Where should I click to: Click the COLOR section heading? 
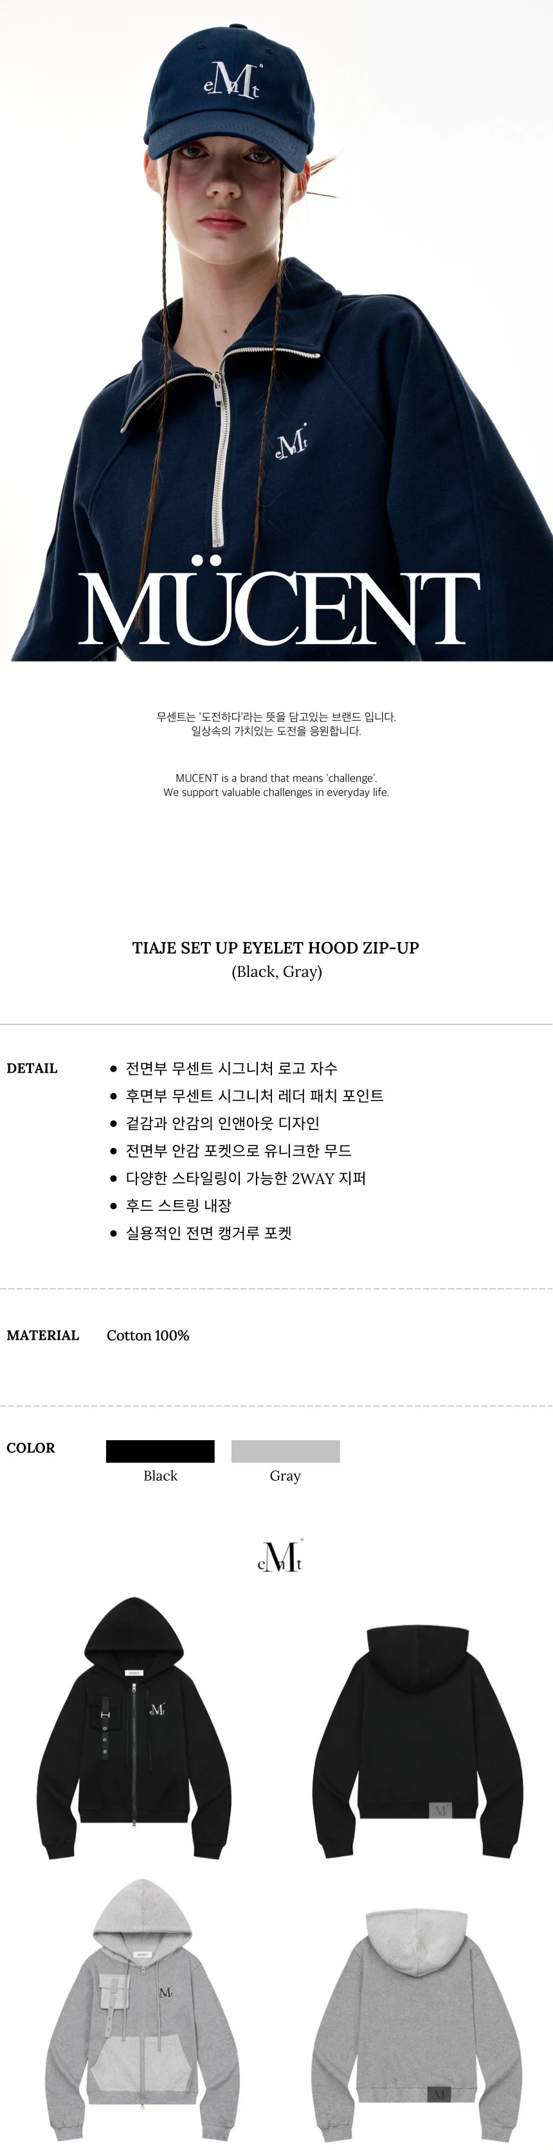click(31, 1448)
